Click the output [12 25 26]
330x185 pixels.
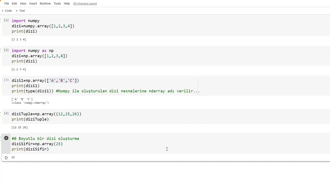pos(20,127)
